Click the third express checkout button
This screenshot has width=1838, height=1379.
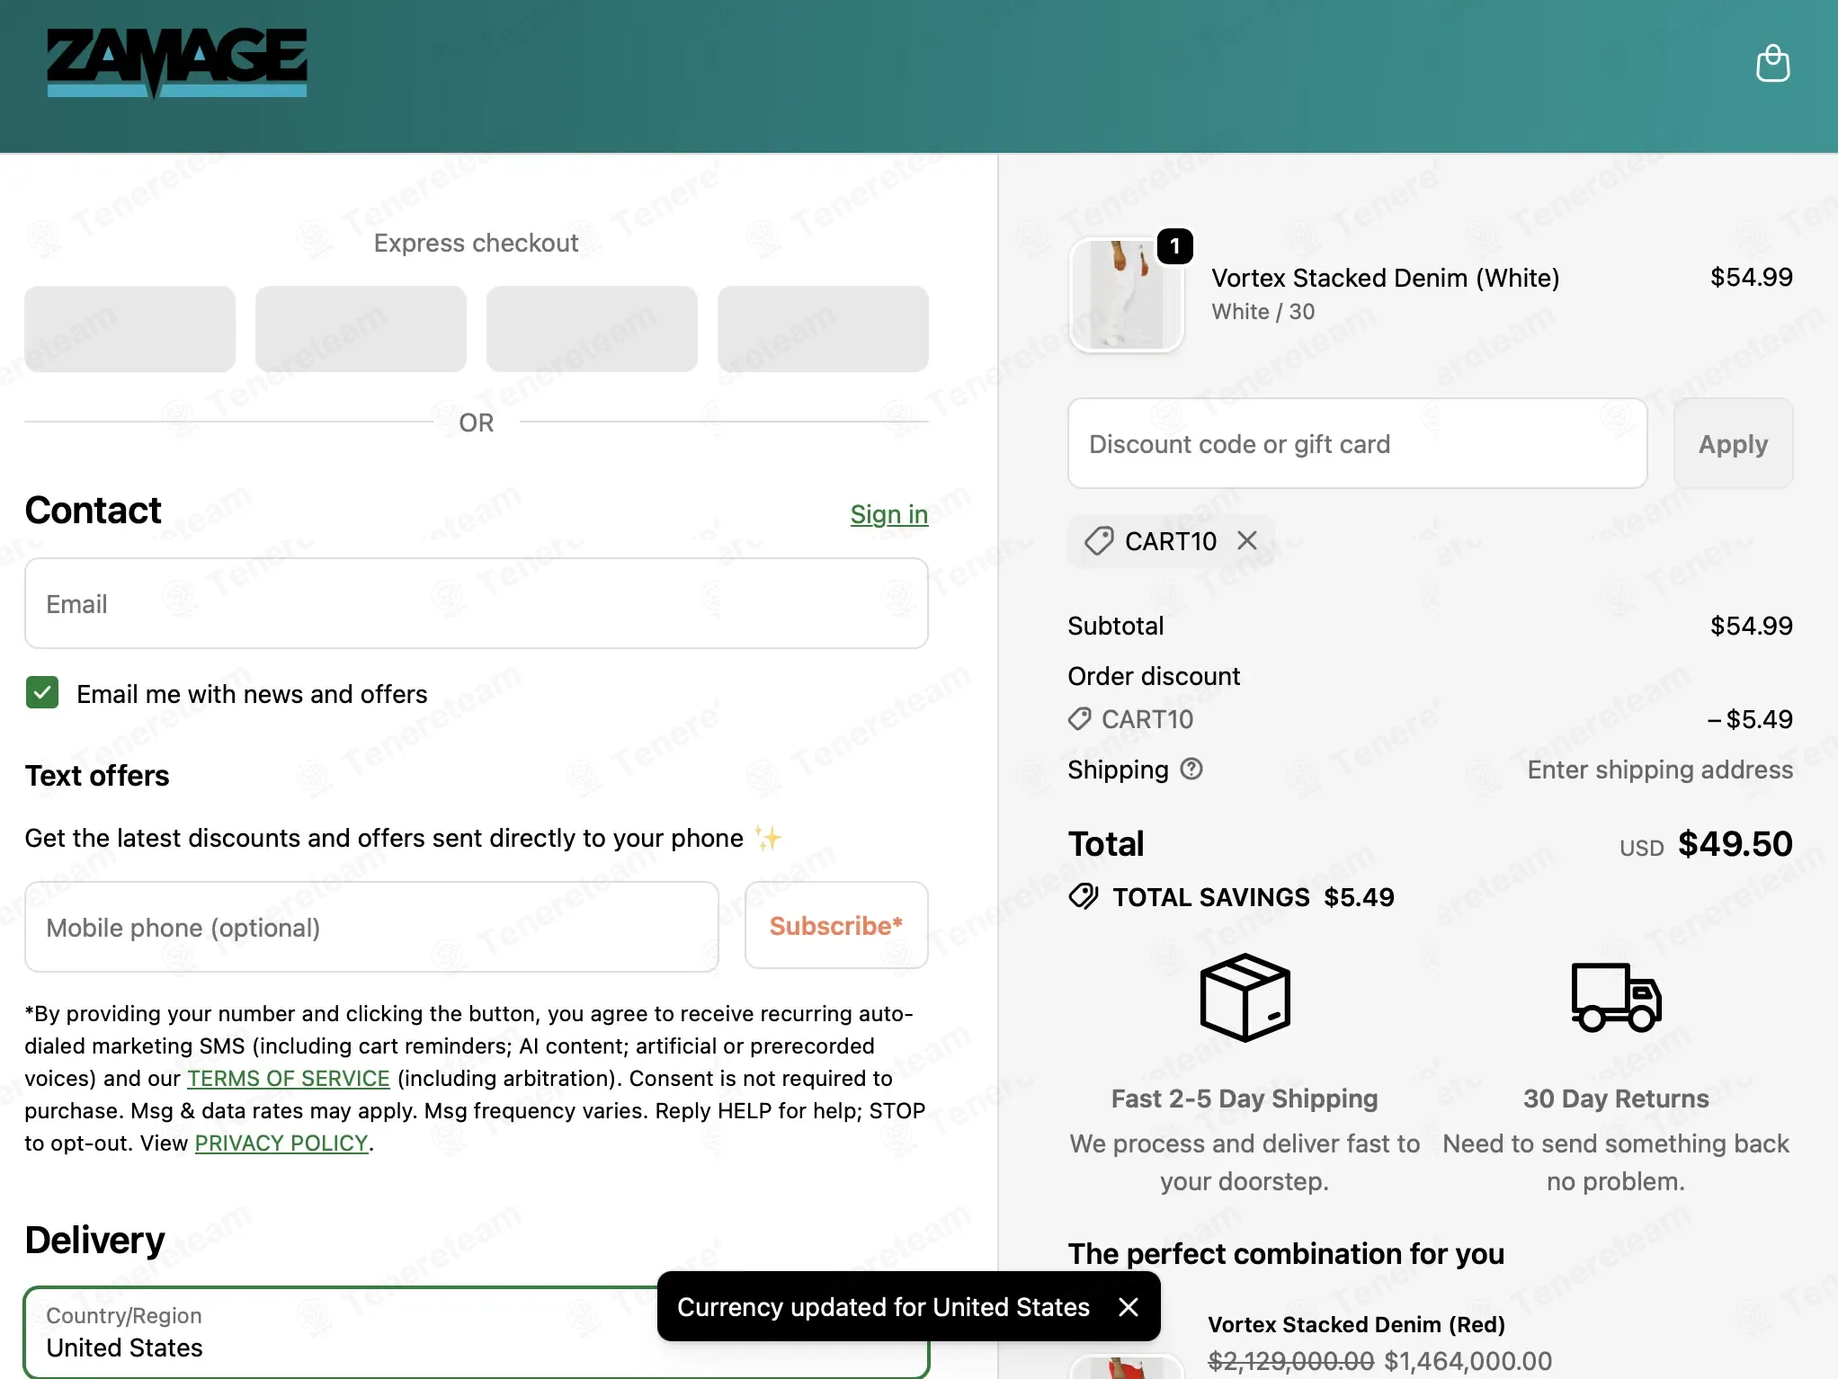pyautogui.click(x=592, y=329)
